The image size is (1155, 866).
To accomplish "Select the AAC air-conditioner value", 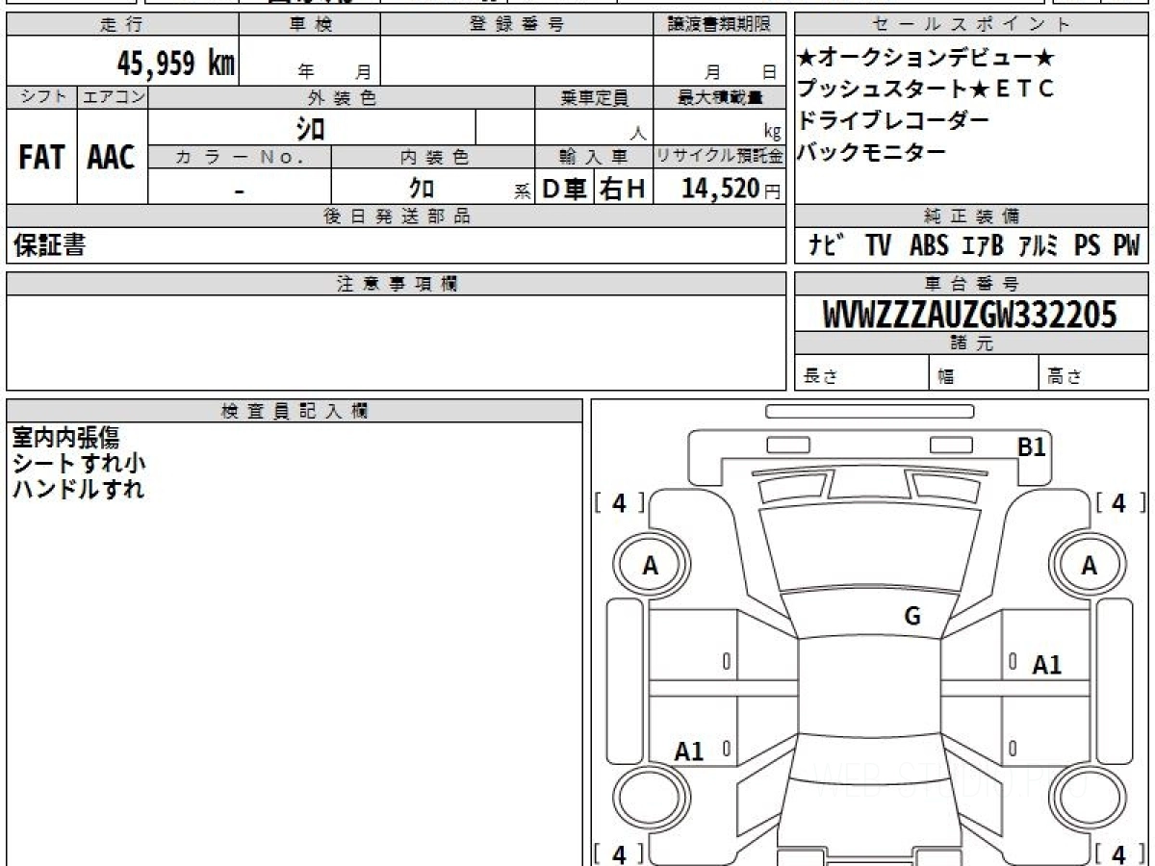I will pos(112,157).
